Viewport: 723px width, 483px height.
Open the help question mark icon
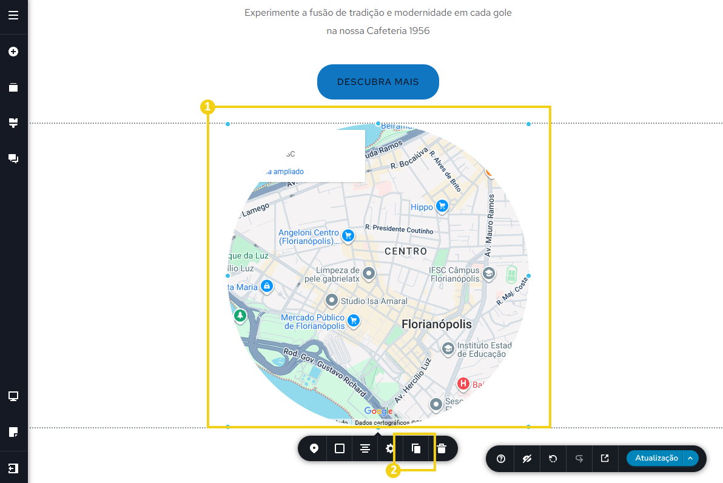[501, 459]
